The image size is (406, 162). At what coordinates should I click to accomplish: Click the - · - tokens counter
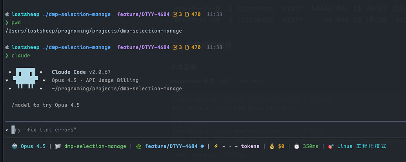pos(240,146)
